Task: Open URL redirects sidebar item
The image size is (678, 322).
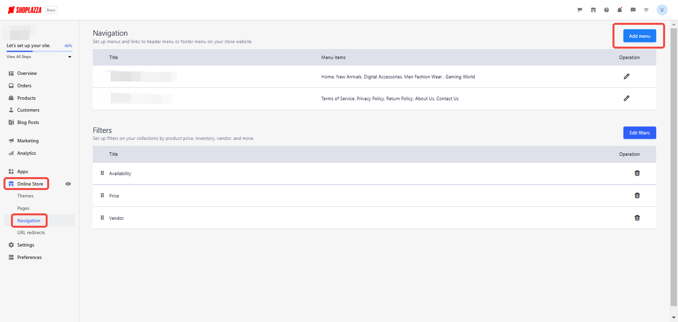Action: pos(31,233)
